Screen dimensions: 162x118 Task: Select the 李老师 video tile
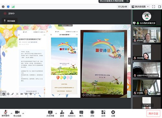146,52
